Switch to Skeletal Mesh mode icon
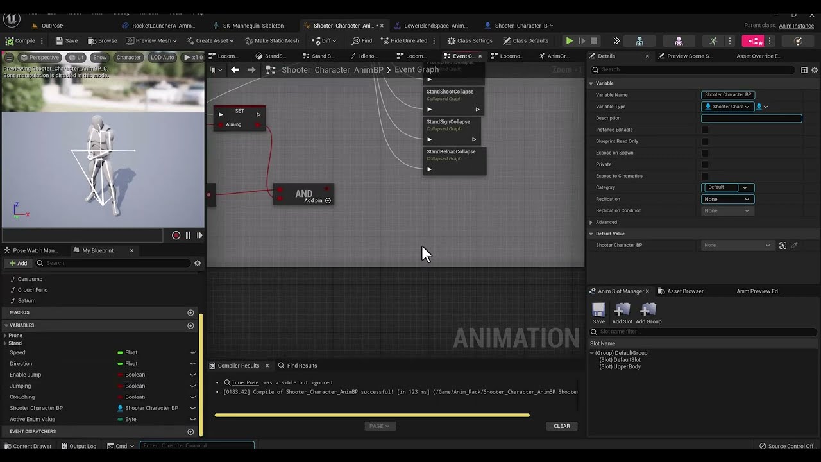Viewport: 821px width, 462px height. 679,40
